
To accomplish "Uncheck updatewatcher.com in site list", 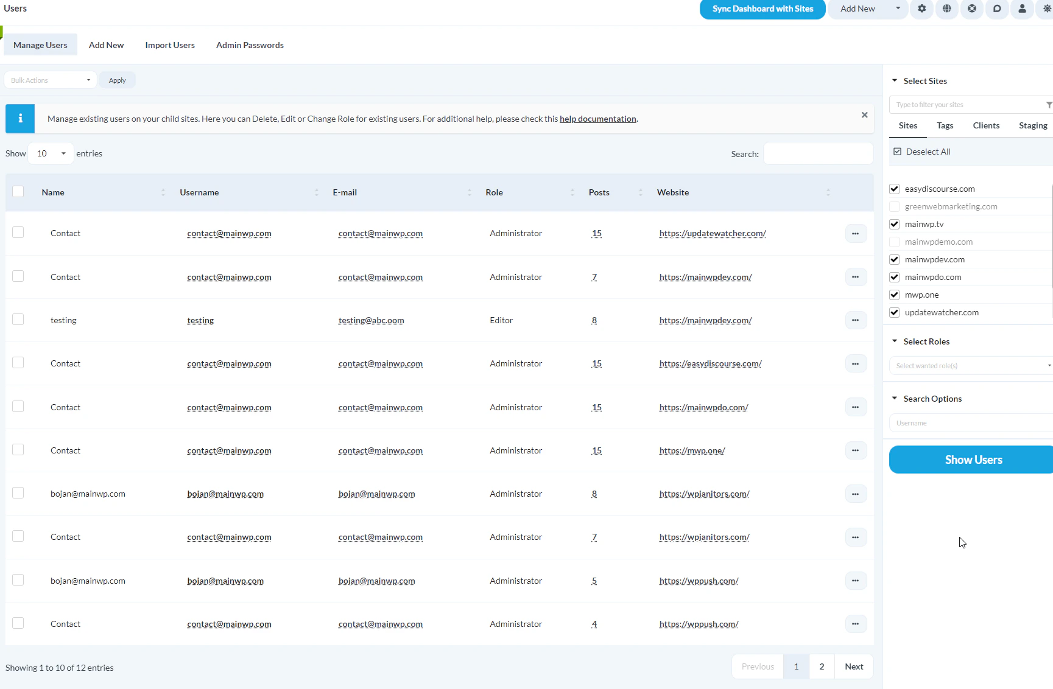I will coord(894,312).
